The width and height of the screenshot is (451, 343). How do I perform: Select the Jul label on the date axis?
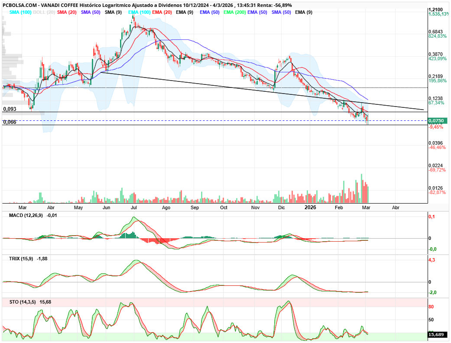(x=134, y=207)
